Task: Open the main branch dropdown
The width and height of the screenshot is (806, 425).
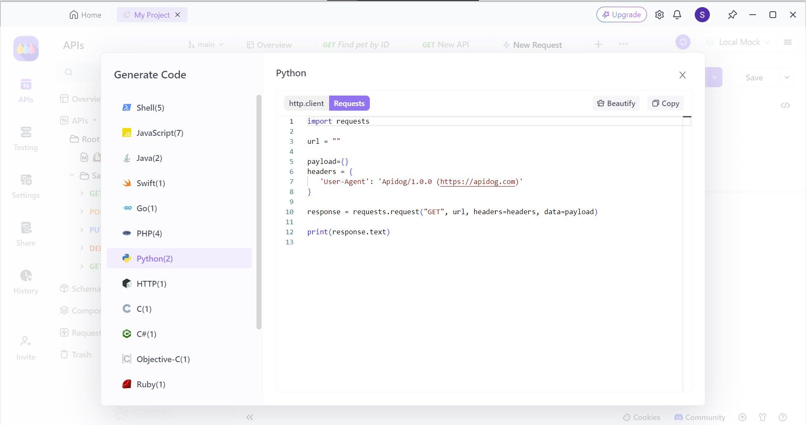Action: click(x=206, y=44)
